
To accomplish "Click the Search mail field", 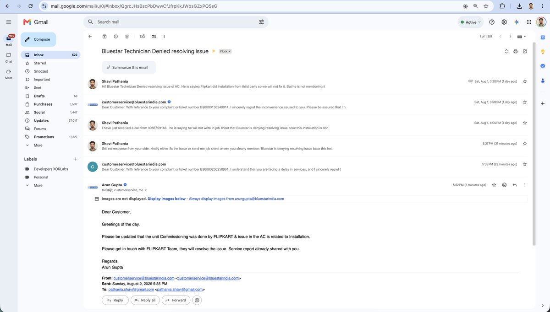I will [176, 22].
